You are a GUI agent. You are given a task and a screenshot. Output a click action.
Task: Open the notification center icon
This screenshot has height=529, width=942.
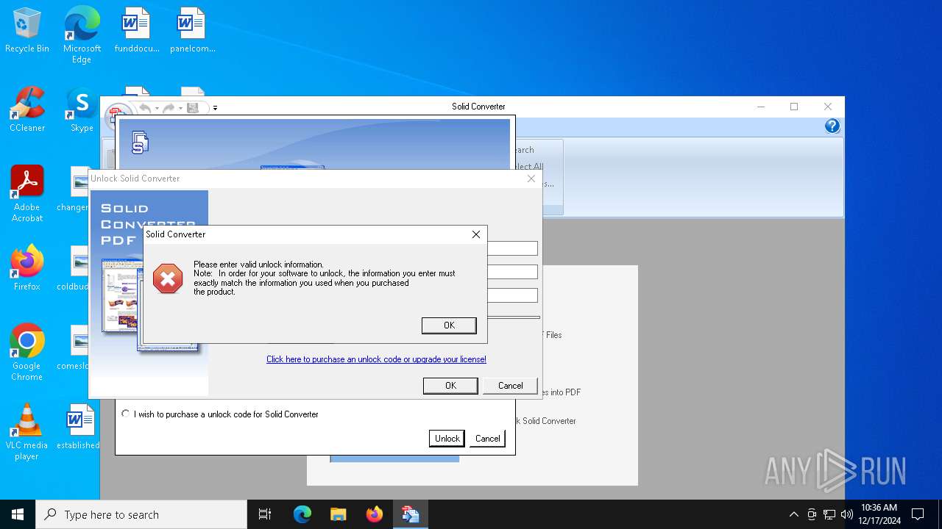point(918,514)
